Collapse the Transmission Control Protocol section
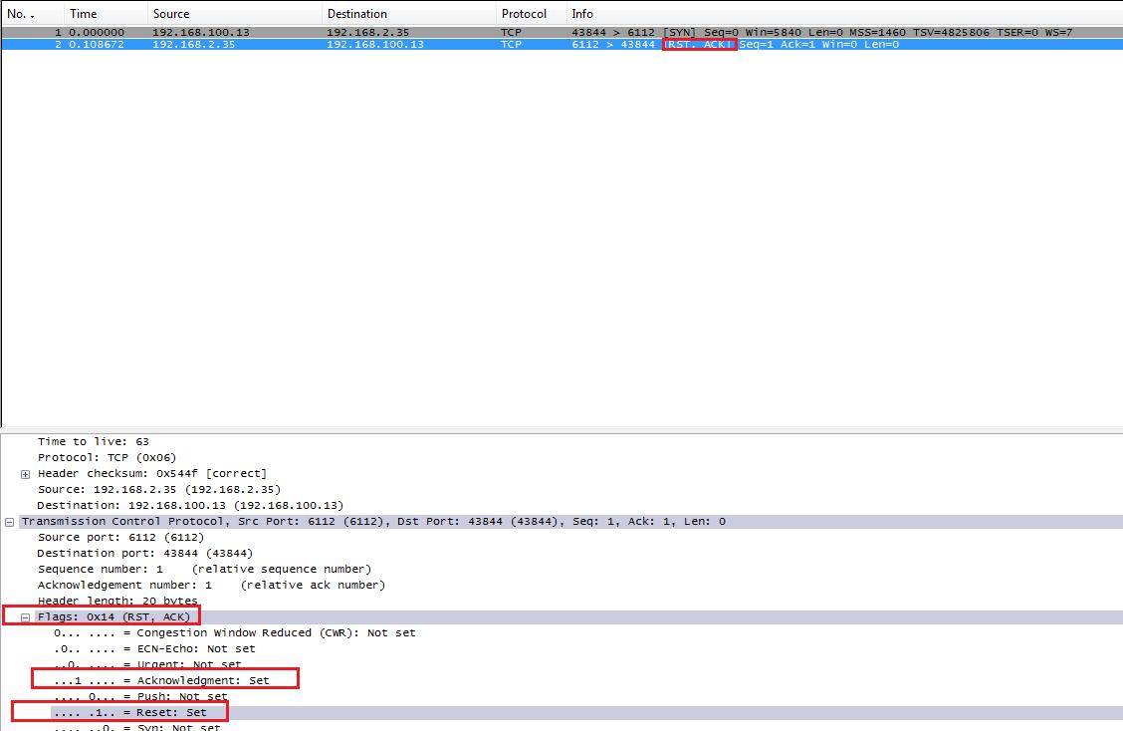Image resolution: width=1123 pixels, height=731 pixels. (x=10, y=522)
